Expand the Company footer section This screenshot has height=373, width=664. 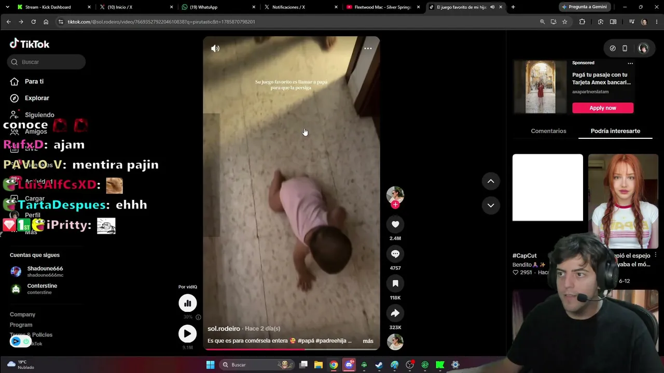coord(22,314)
